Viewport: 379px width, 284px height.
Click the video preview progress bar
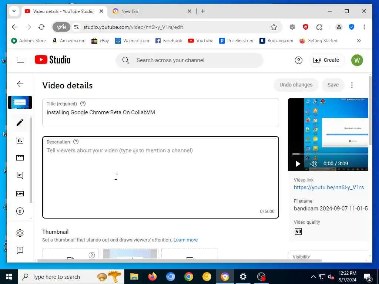click(x=330, y=154)
